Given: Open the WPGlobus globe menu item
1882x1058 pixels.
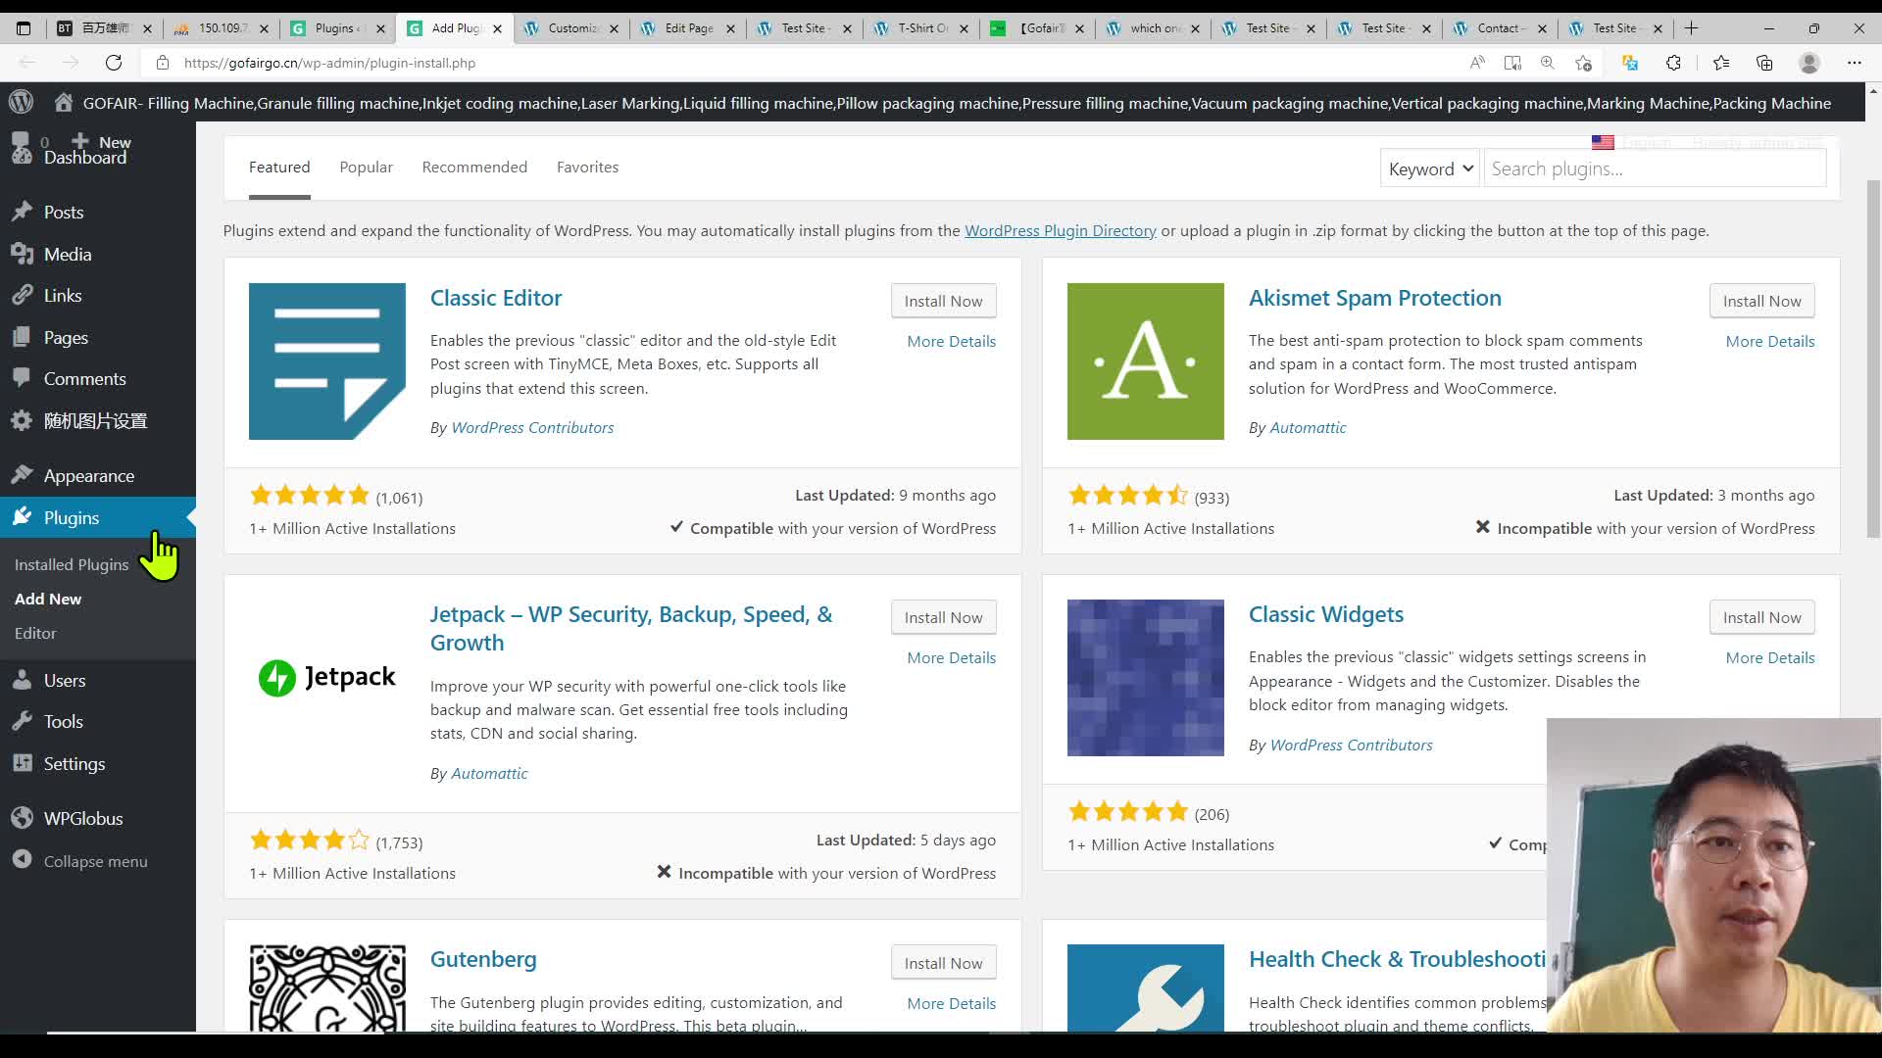Looking at the screenshot, I should coord(82,818).
